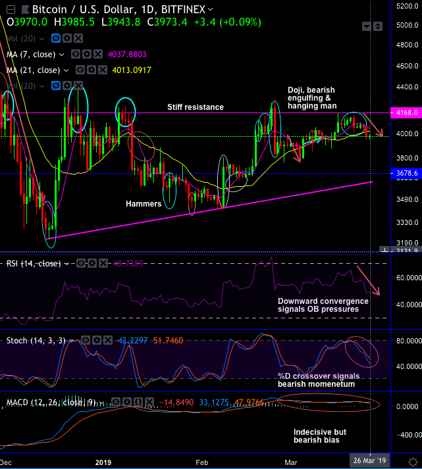
Task: Hide the Stoch (14, 3, 3) indicator
Action: pyautogui.click(x=86, y=340)
